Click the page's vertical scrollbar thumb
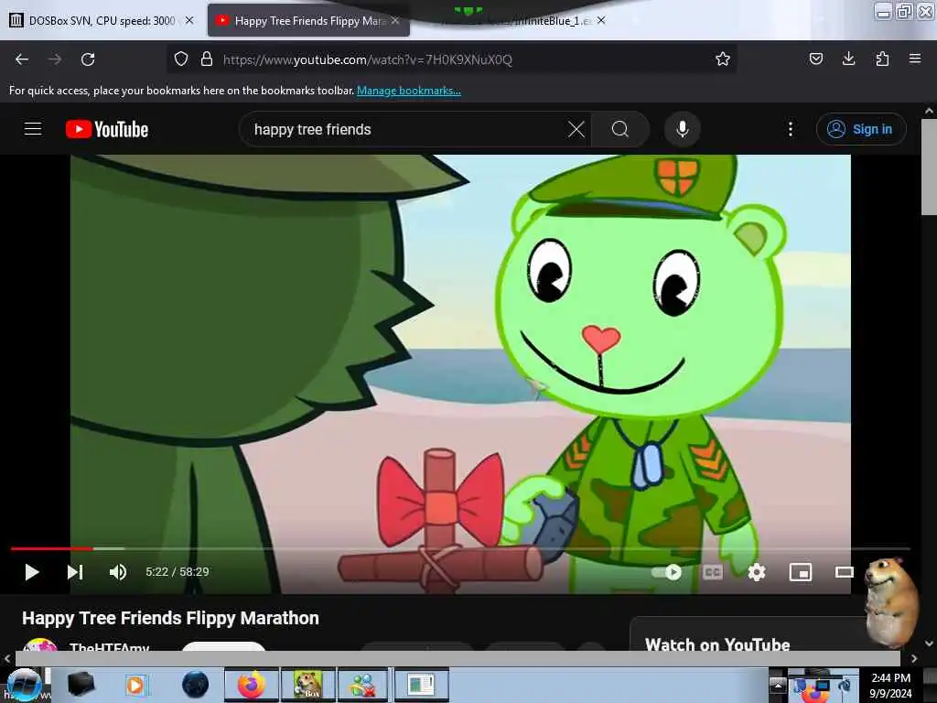The image size is (937, 703). coord(929,167)
